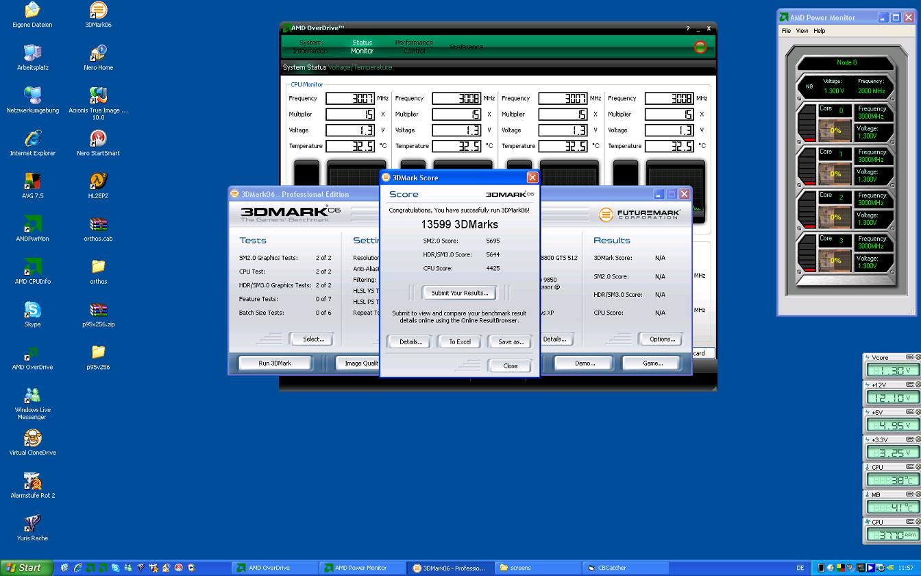Click the DE language indicator in the tray
The height and width of the screenshot is (576, 921).
coord(800,568)
